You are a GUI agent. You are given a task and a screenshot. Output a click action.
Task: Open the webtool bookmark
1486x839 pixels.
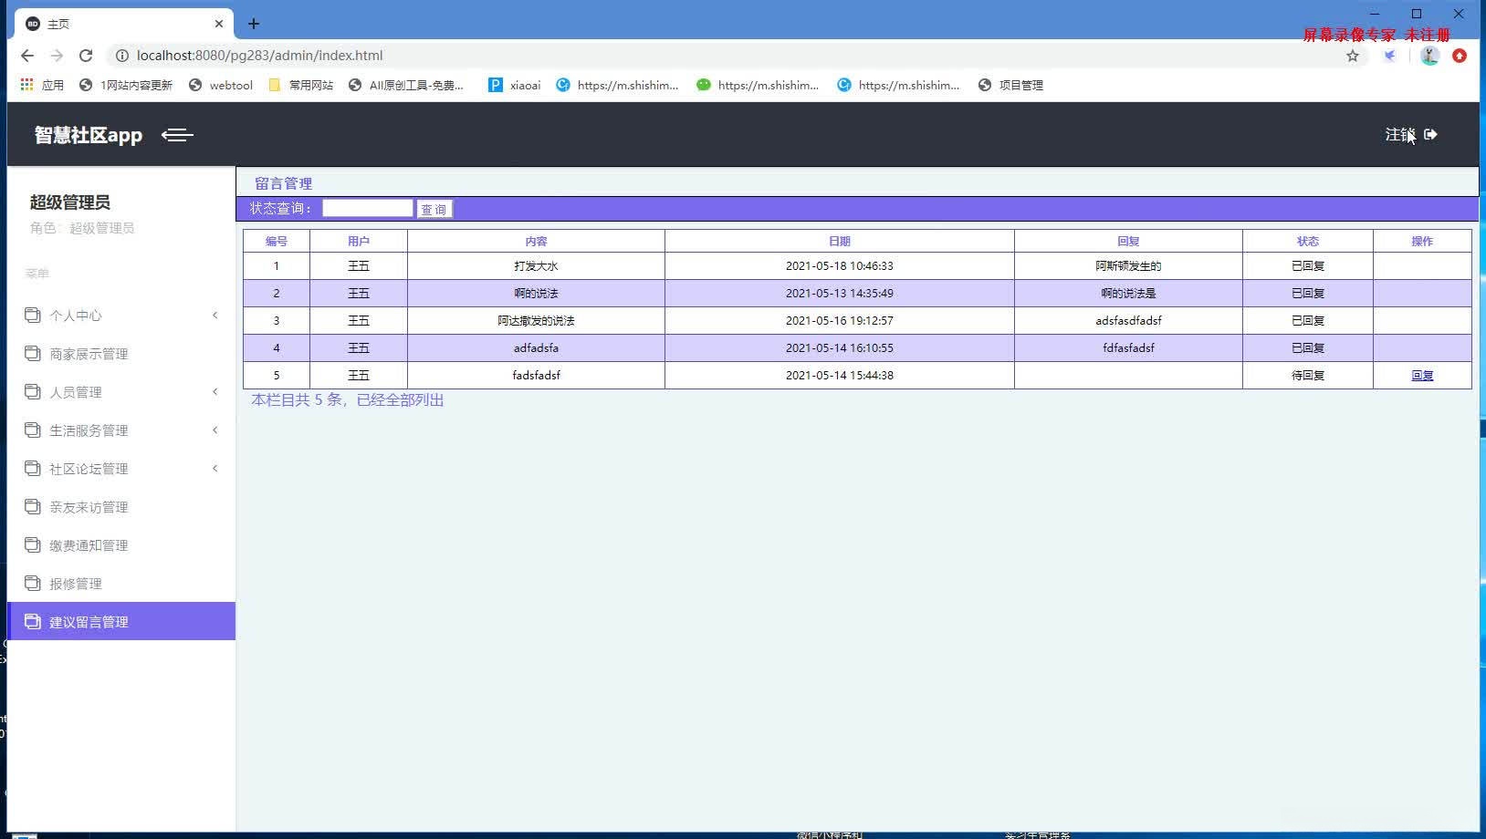[x=220, y=85]
